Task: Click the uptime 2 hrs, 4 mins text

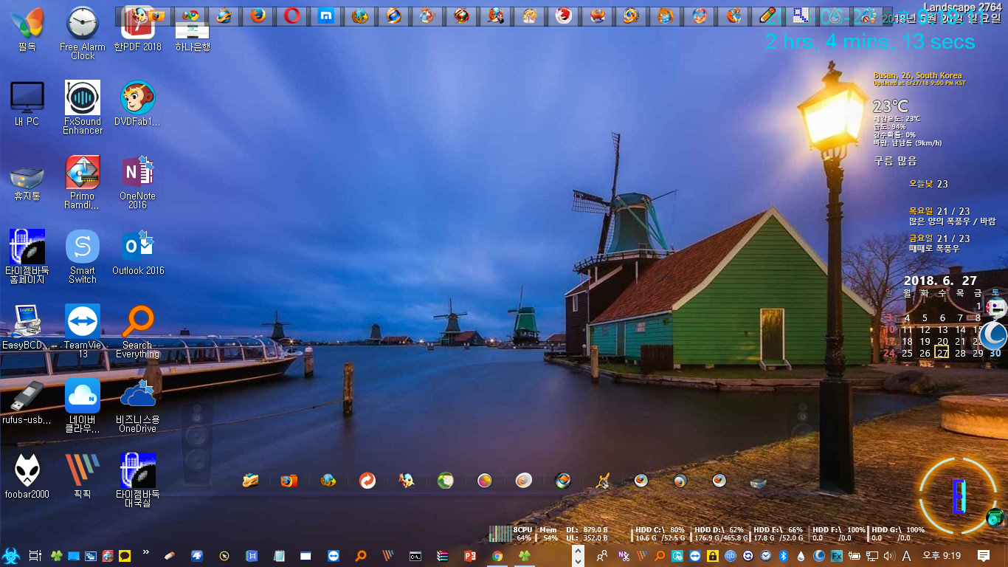Action: pos(870,42)
